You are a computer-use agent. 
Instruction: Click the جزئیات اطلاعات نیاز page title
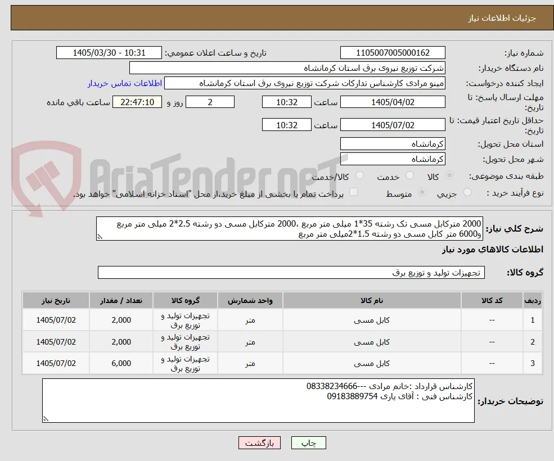click(502, 18)
